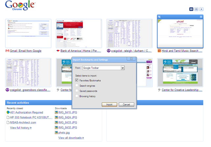
Task: Open Bank of America Home link
Action: coord(80,51)
